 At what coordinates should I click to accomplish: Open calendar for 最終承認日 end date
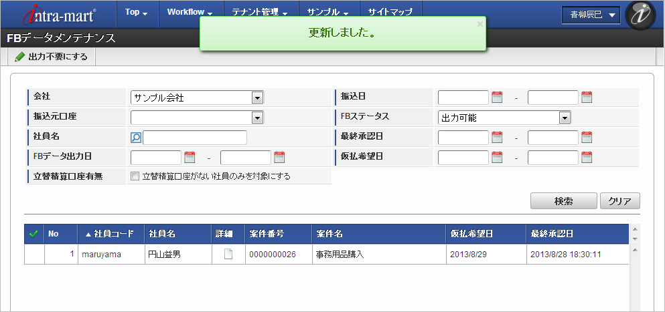[x=587, y=137]
